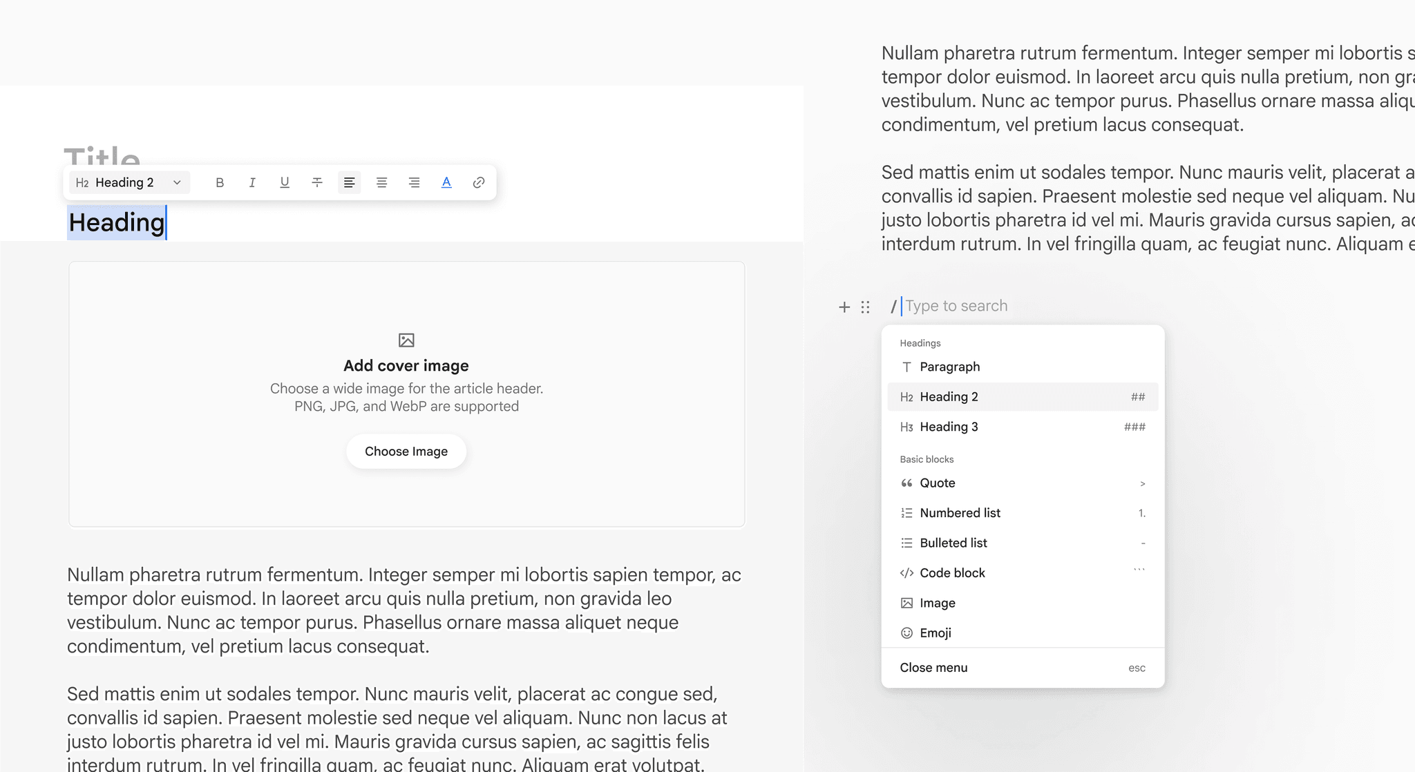Insert a link using the link icon
Screen dimensions: 1415x772
479,183
